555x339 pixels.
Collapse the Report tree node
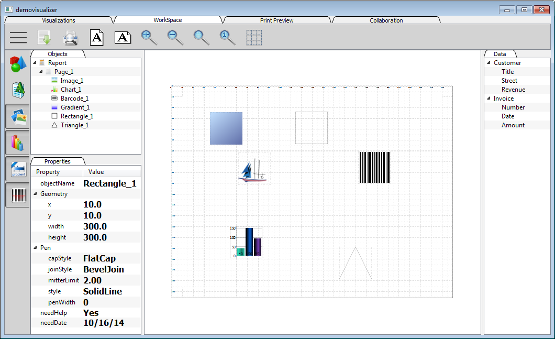[x=35, y=63]
